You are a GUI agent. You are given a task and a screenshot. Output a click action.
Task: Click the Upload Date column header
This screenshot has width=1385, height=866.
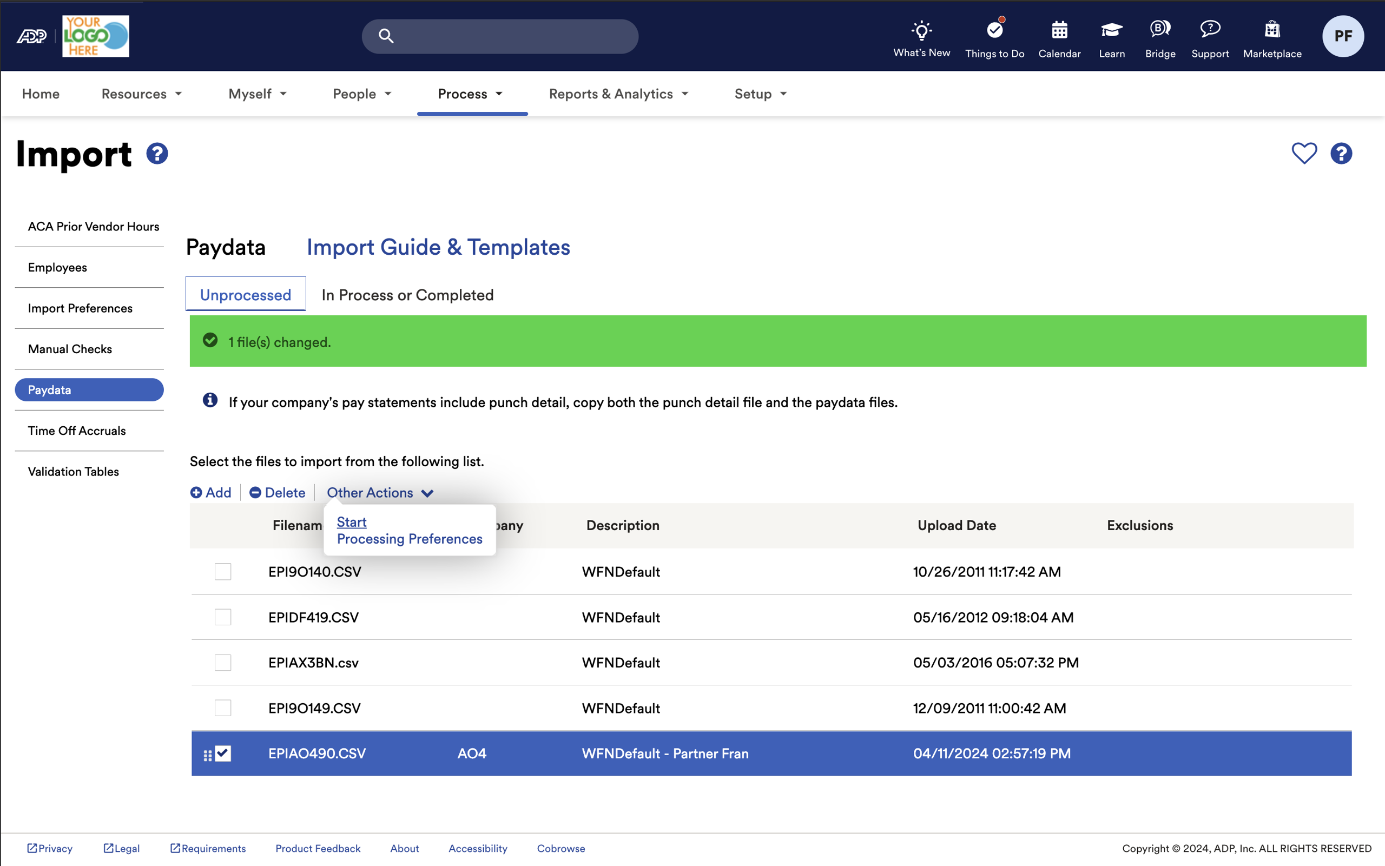tap(957, 525)
